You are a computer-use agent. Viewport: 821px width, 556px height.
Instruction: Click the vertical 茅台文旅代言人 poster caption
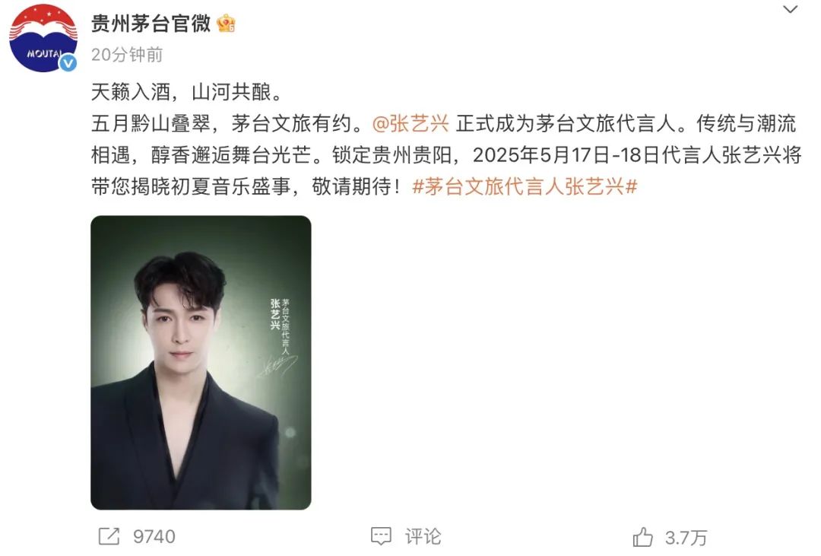285,326
